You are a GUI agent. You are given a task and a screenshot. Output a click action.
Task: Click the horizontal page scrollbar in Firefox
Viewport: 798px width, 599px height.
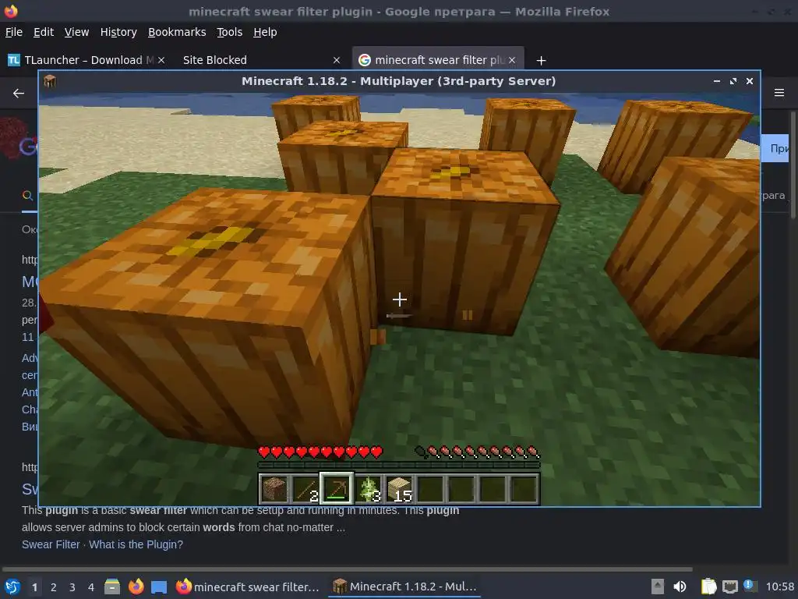coord(347,569)
